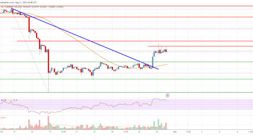Click the RSI value 63.78 label
Viewport: 253px width, 140px height.
click(4, 100)
